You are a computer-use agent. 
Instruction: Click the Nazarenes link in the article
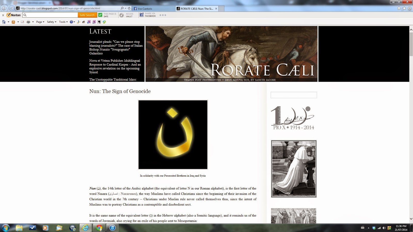(x=128, y=194)
